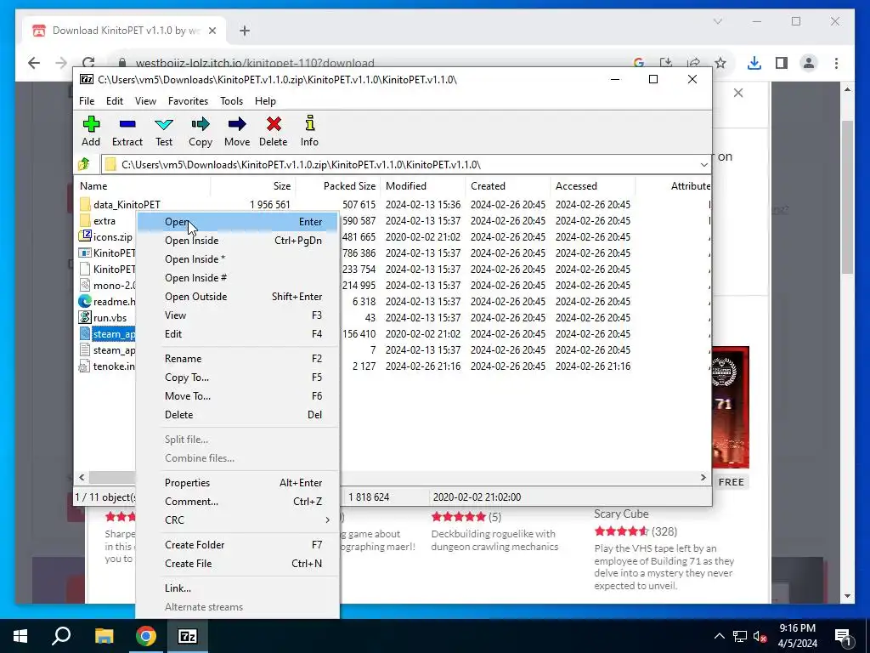870x653 pixels.
Task: Choose Link... in context menu
Action: tap(238, 588)
